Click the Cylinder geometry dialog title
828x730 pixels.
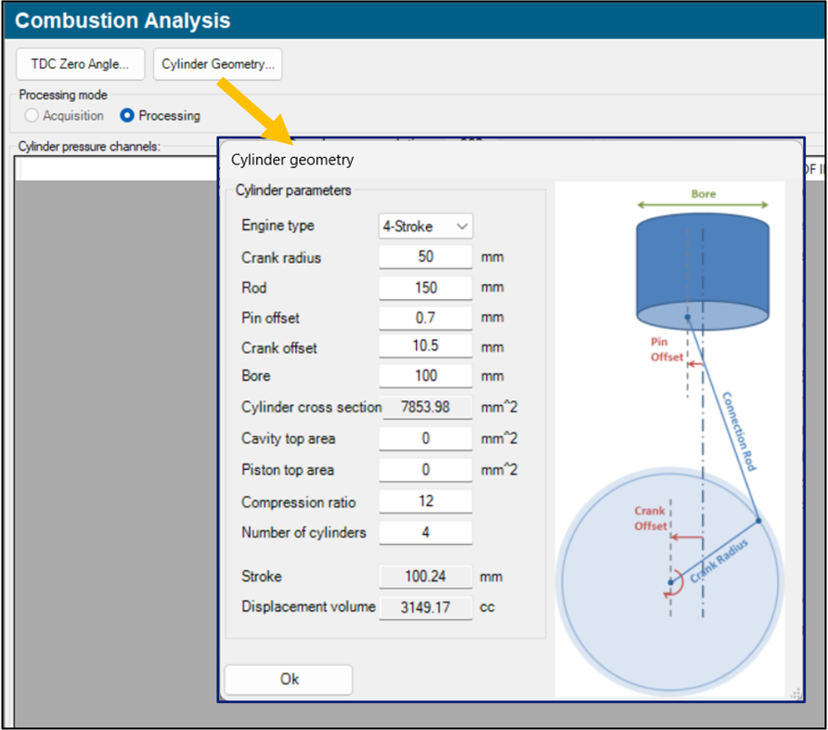click(x=292, y=160)
